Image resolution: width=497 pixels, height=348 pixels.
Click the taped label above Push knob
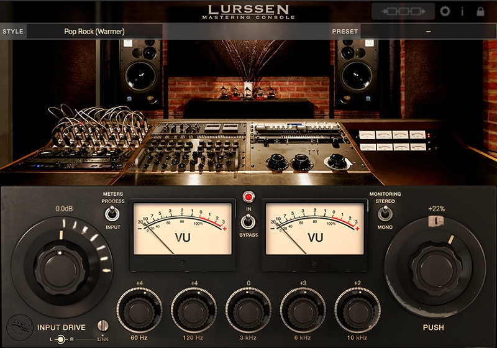click(436, 221)
